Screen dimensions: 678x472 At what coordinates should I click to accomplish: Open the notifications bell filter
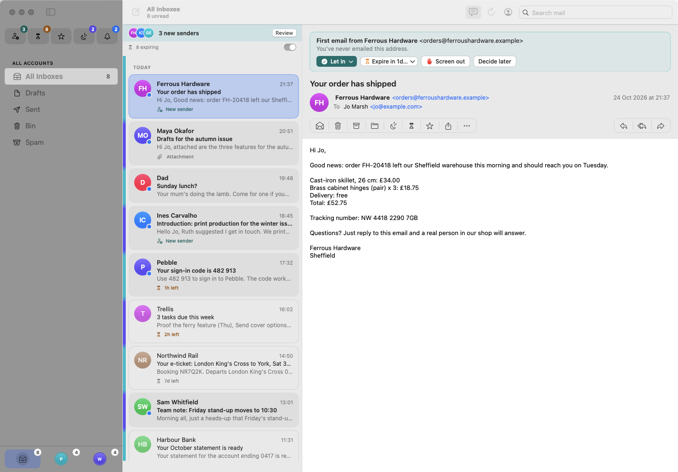pyautogui.click(x=107, y=36)
